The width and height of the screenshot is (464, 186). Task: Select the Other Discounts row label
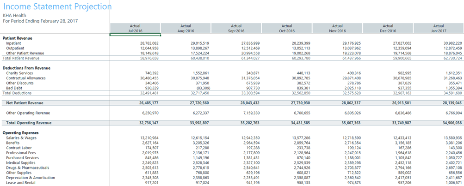[x=20, y=83]
